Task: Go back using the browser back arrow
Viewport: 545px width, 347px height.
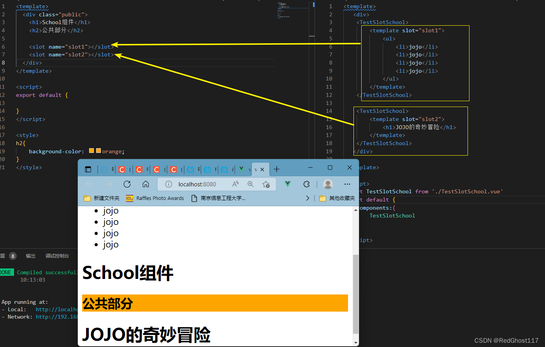Action: tap(90, 184)
